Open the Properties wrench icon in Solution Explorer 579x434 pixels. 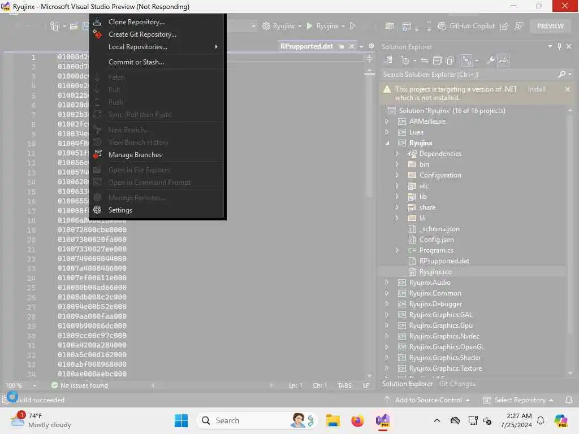[490, 60]
